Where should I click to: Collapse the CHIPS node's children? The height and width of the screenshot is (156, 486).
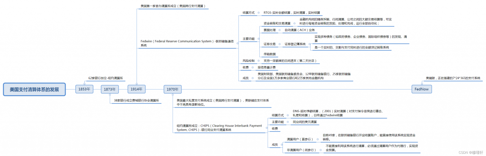pos(266,128)
